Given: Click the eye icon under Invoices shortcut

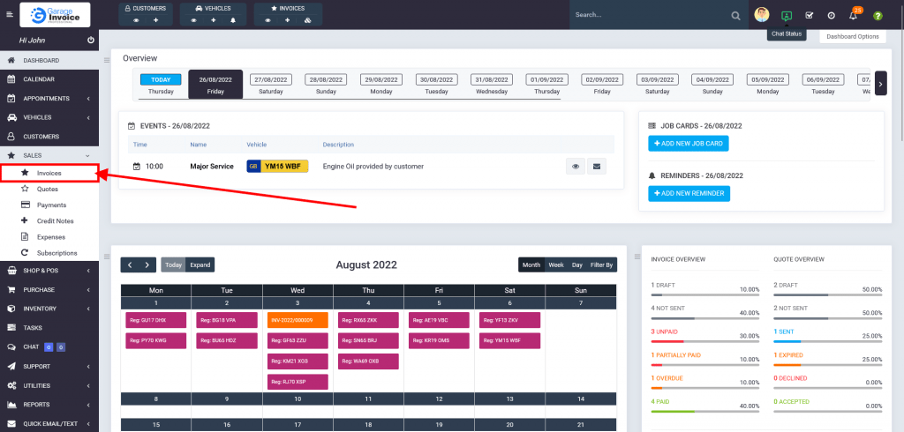Looking at the screenshot, I should [x=267, y=19].
